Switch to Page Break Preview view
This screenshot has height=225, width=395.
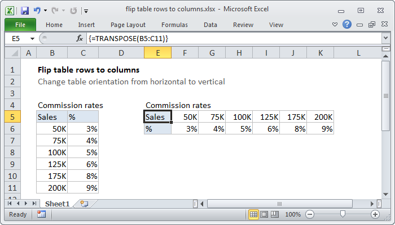coord(275,214)
